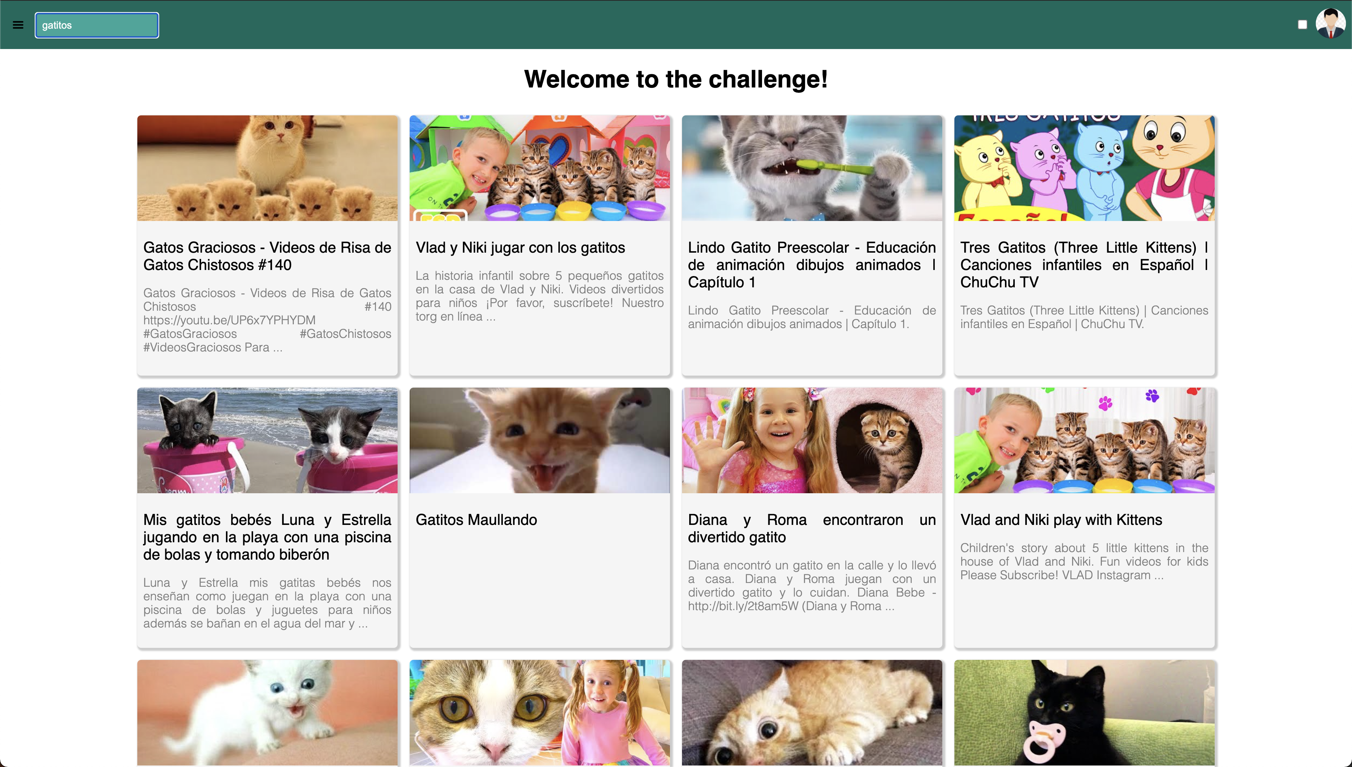Click the 'Vlad and Niki play with Kittens' title
Screen dimensions: 1352x767
point(1061,520)
